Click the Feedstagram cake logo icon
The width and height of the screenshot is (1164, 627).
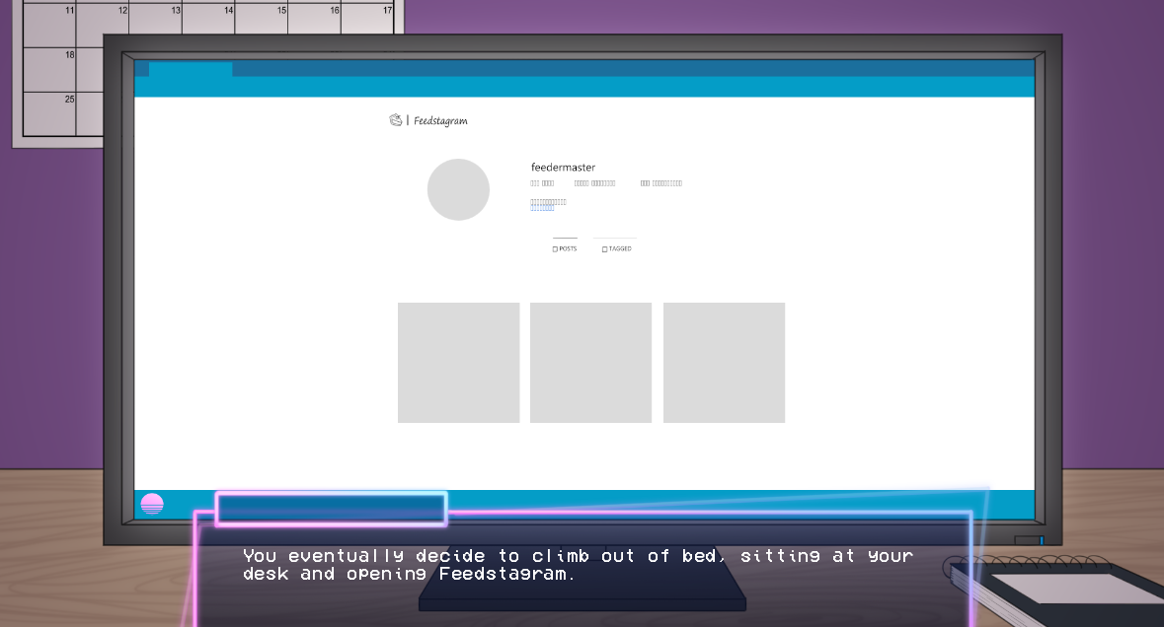(x=396, y=120)
